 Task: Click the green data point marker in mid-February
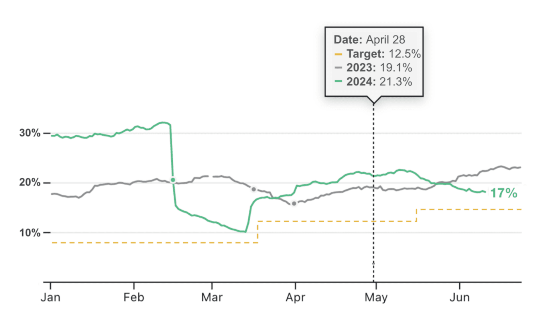[173, 180]
